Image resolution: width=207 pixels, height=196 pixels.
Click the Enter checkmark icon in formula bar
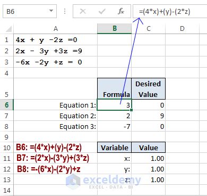tap(102, 12)
